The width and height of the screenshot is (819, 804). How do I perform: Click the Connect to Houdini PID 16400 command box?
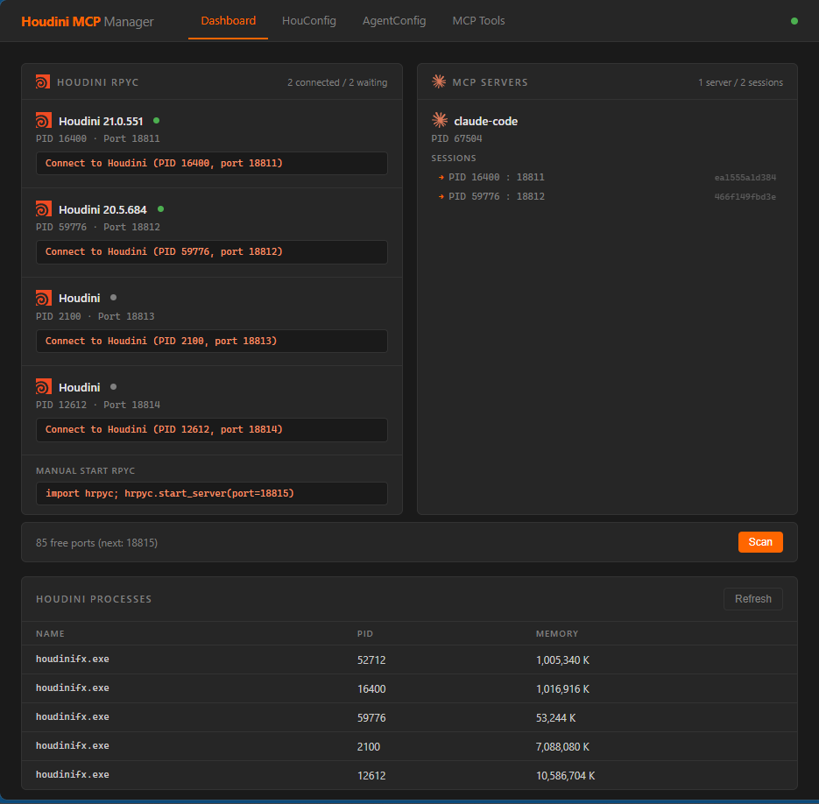[212, 163]
